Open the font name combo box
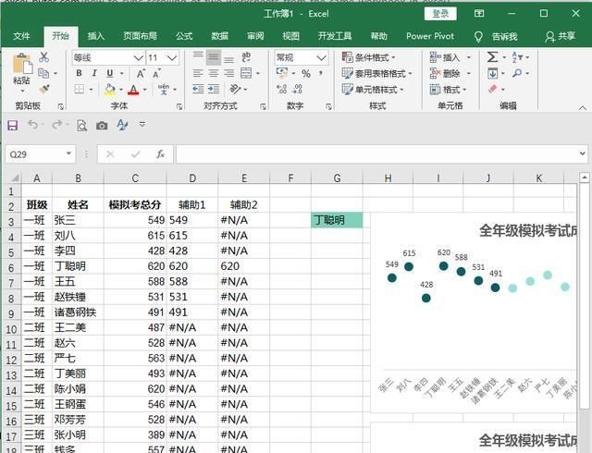The width and height of the screenshot is (592, 453). click(x=108, y=57)
